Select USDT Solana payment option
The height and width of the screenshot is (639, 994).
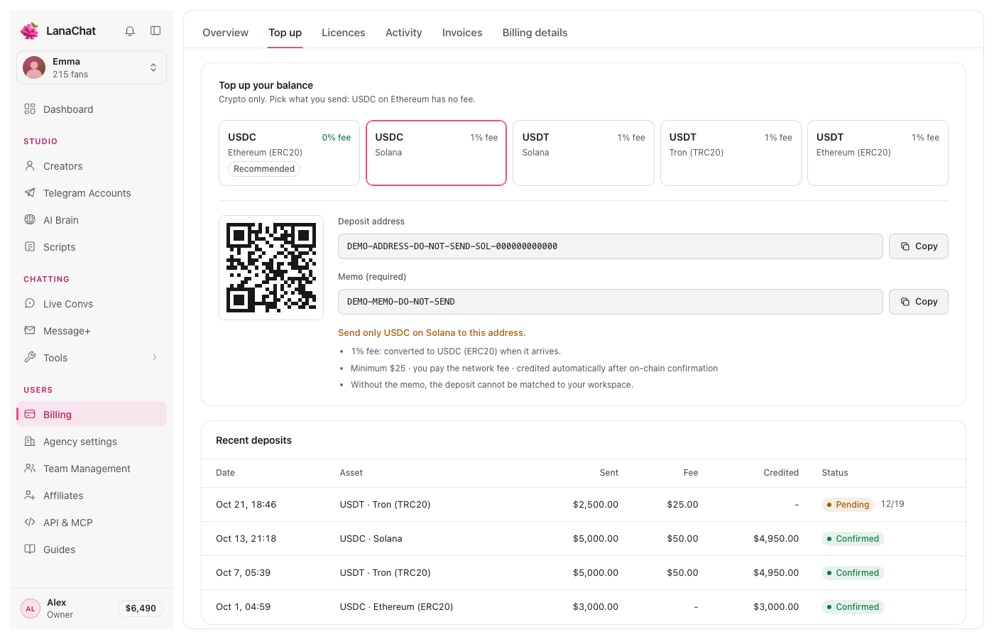584,153
